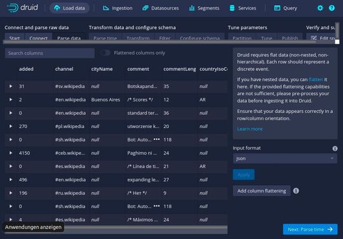Click the Paghimo ni ... comment cell
343x239 pixels.
[142, 153]
